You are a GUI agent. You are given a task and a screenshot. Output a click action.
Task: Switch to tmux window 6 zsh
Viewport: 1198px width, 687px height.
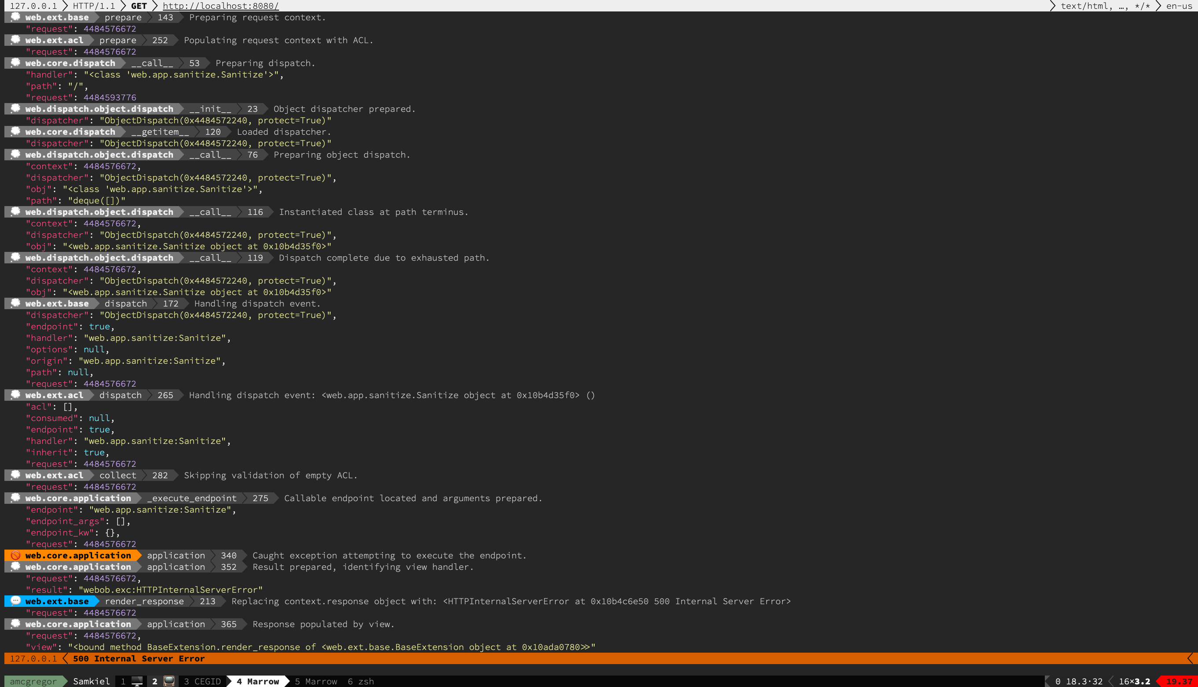click(360, 681)
